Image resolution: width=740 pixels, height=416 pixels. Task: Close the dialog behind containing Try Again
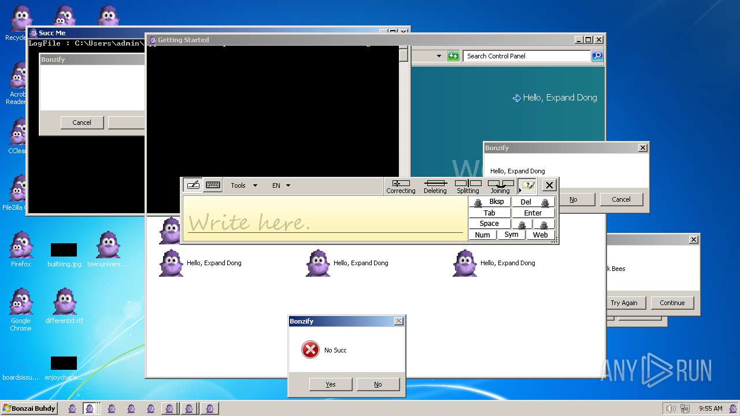click(694, 239)
